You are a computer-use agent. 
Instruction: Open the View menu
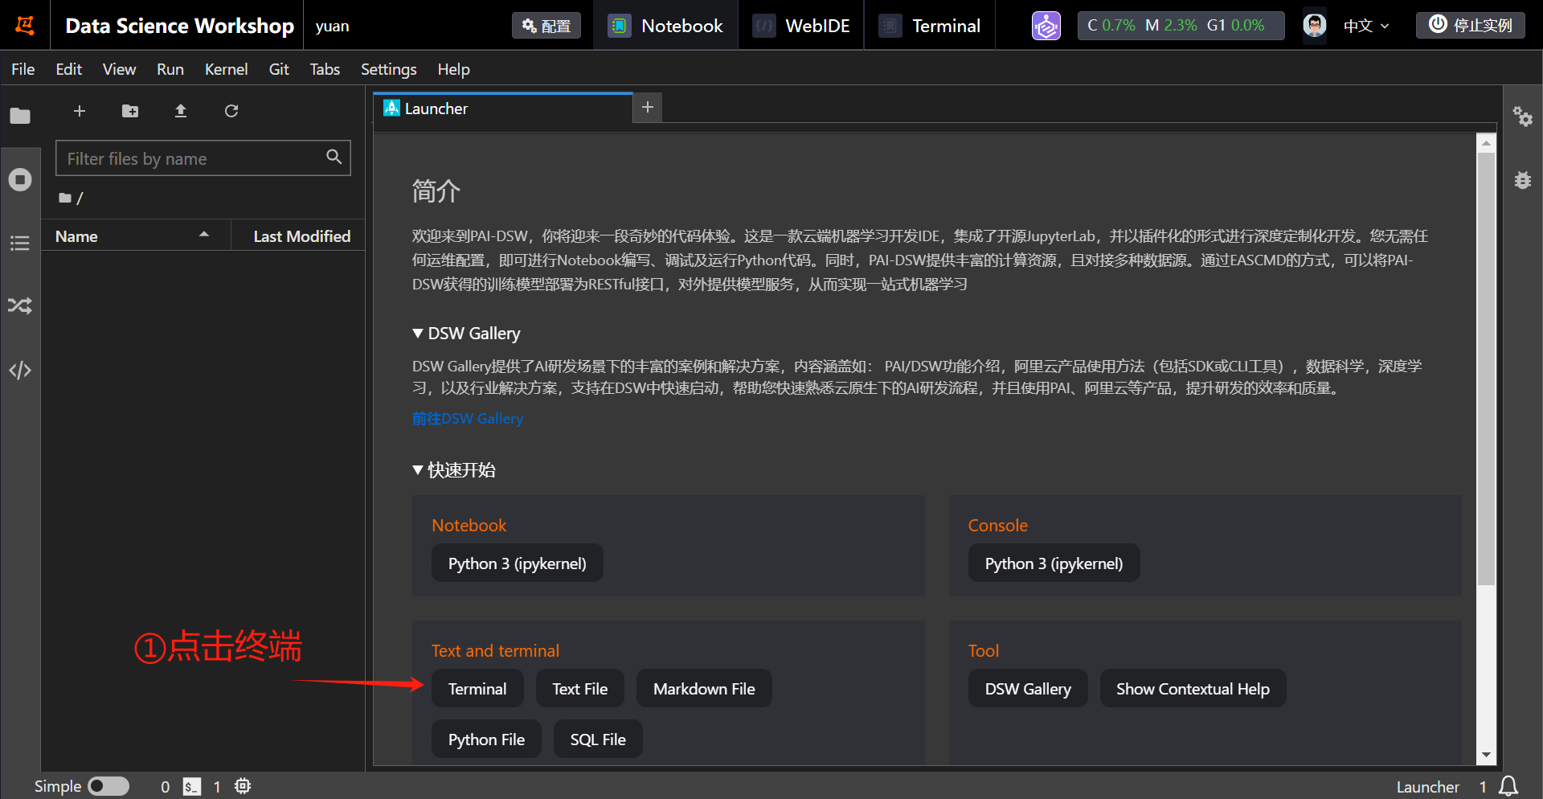119,69
